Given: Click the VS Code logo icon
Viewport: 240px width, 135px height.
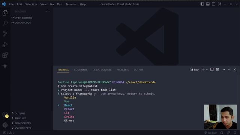Looking at the screenshot, I should coord(4,4).
